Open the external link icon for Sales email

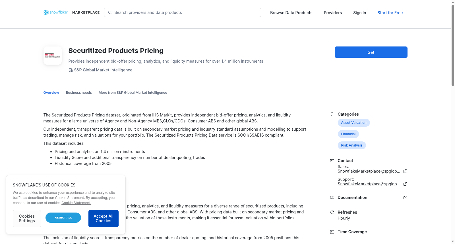point(405,171)
